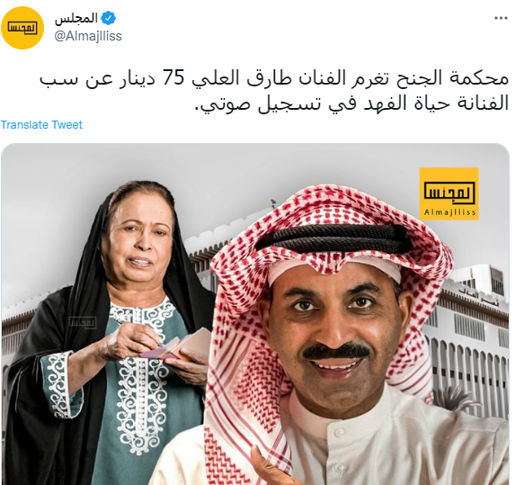Click the first line of Arabic tweet text
The width and height of the screenshot is (524, 485).
click(274, 79)
